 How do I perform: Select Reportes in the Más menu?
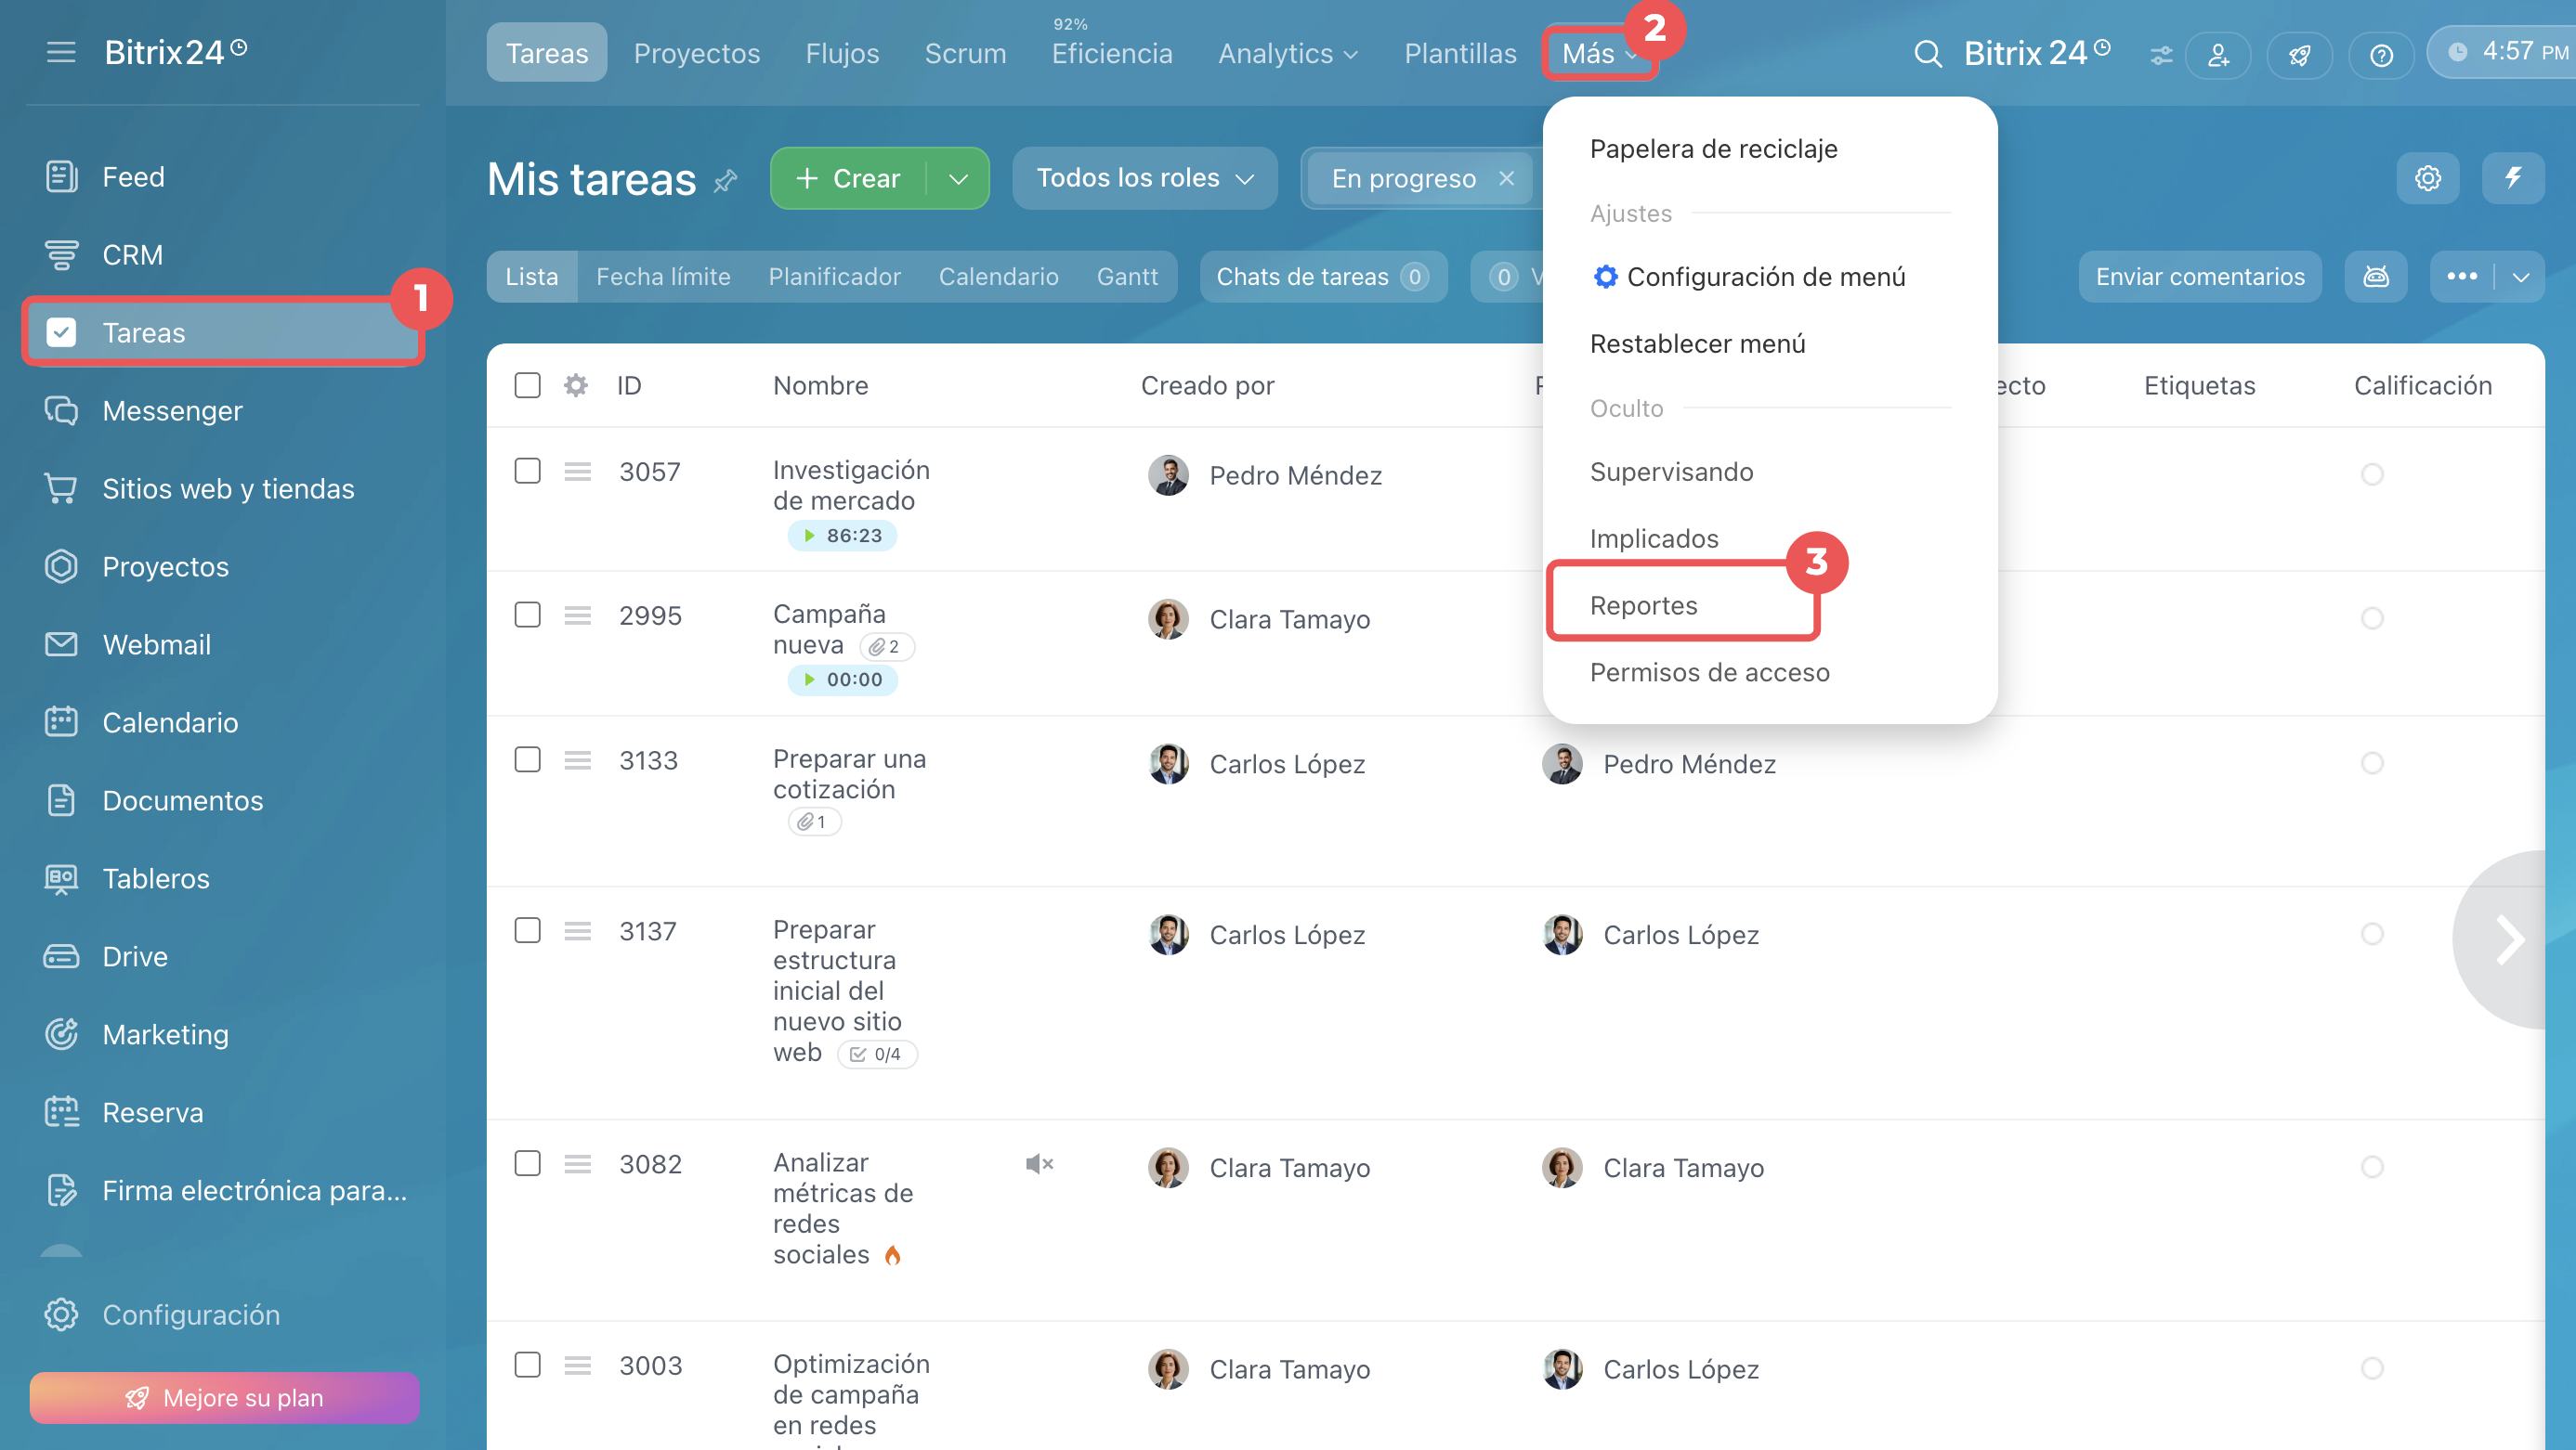coord(1643,605)
